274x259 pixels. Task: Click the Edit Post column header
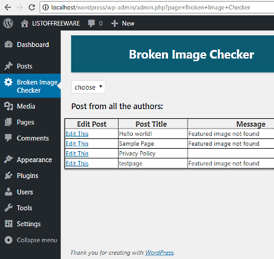pyautogui.click(x=92, y=124)
